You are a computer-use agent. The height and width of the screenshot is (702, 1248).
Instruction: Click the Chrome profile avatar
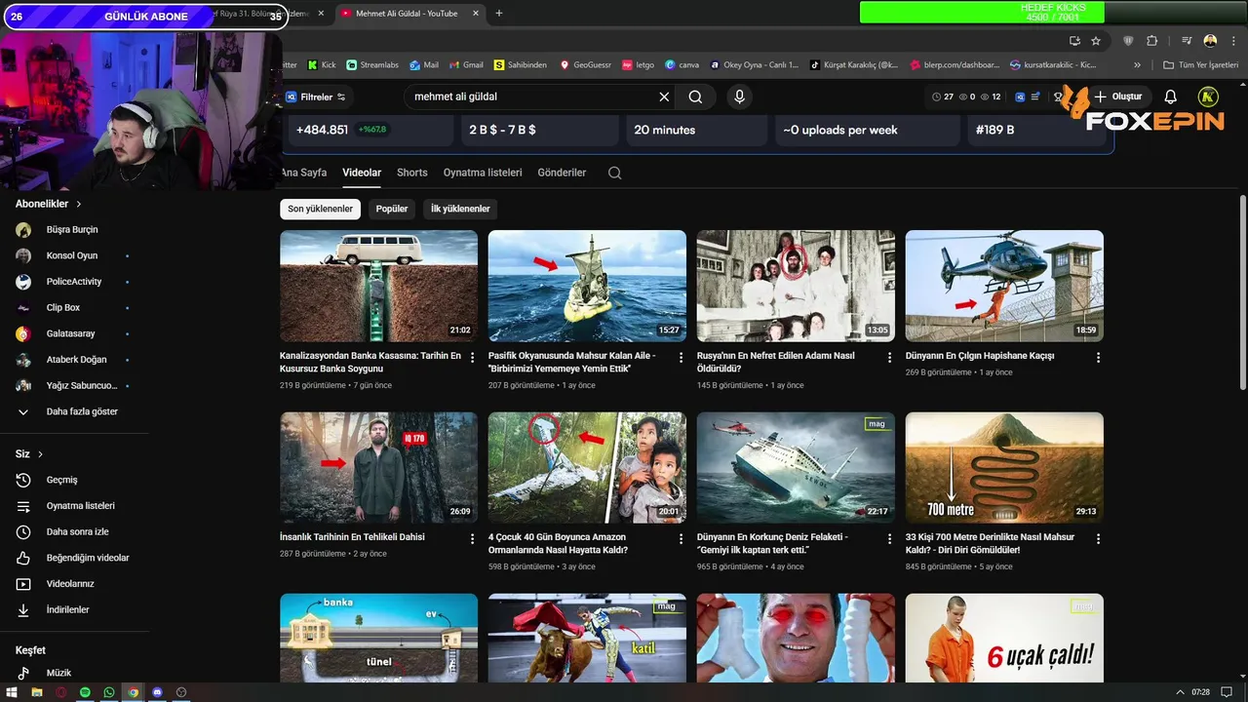(x=1210, y=41)
